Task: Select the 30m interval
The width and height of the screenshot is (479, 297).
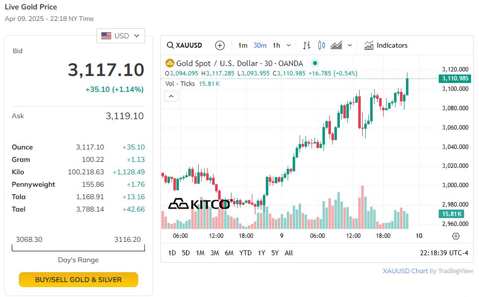Action: pos(260,46)
